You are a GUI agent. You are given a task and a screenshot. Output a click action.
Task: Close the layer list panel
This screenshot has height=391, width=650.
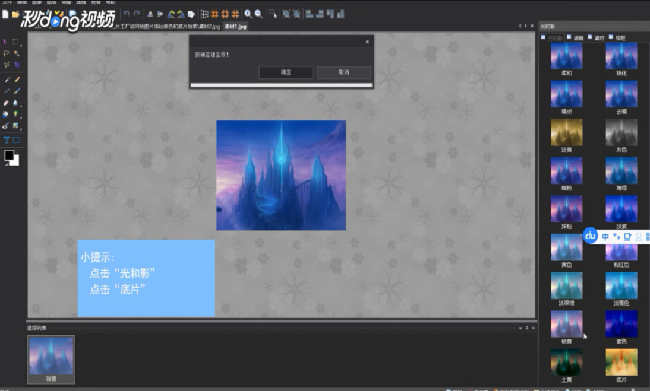533,328
